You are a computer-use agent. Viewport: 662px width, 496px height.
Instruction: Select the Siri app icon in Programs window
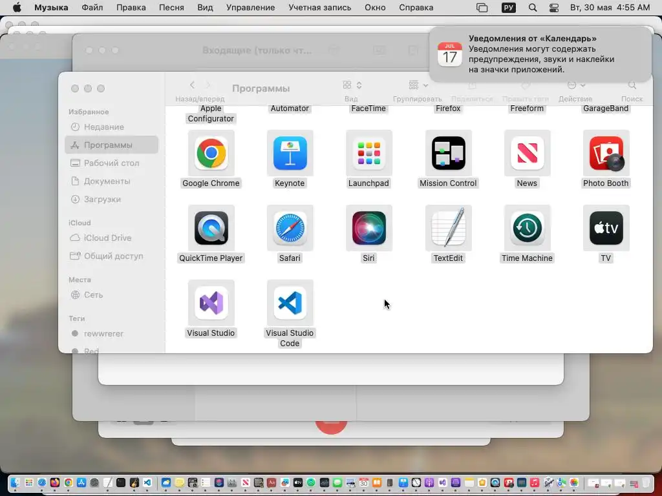tap(368, 228)
